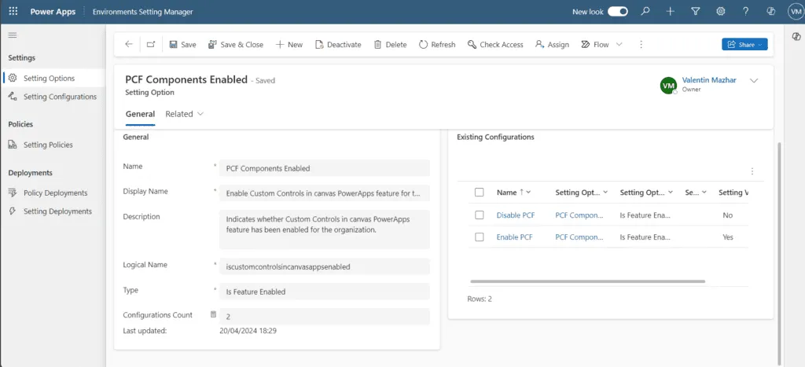Click the search magnifier in header

click(x=645, y=11)
